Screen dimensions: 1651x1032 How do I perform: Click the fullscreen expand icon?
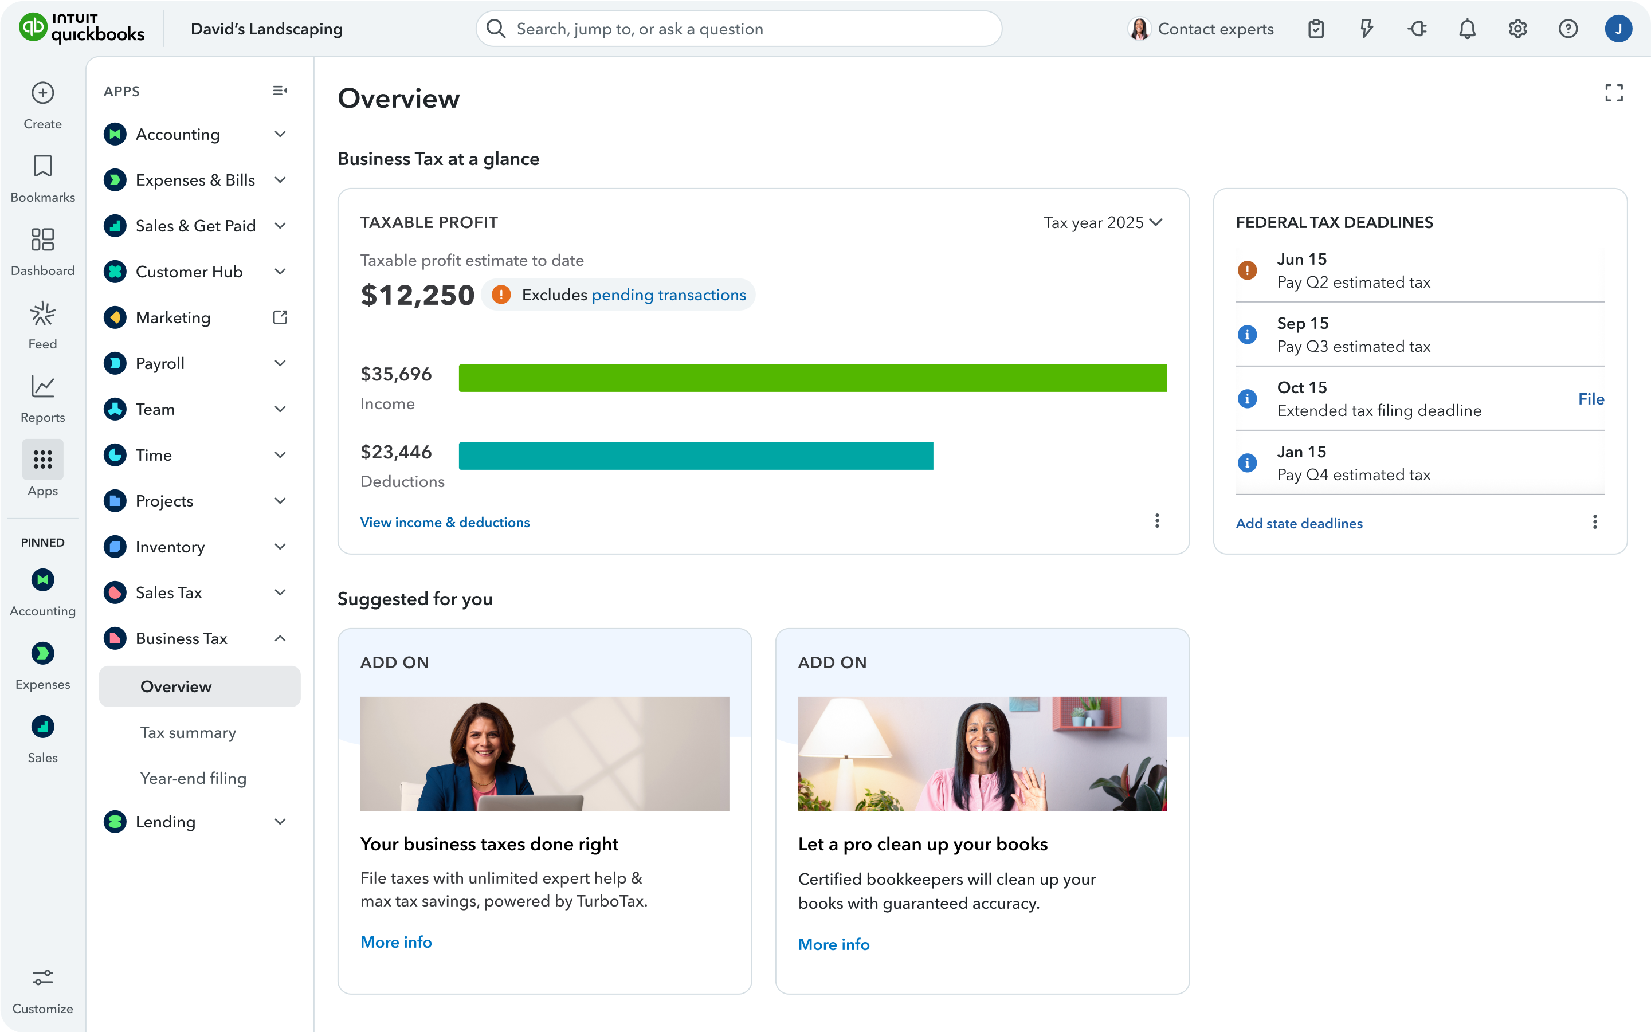[x=1613, y=93]
